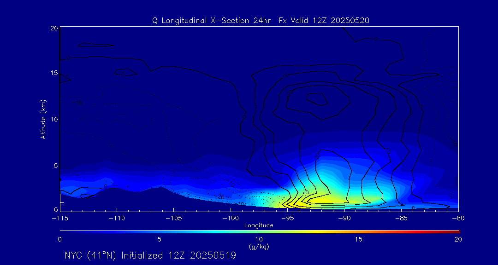The height and width of the screenshot is (265, 498).
Task: Click the "Altitude (km)" y-axis label
Action: tap(43, 119)
